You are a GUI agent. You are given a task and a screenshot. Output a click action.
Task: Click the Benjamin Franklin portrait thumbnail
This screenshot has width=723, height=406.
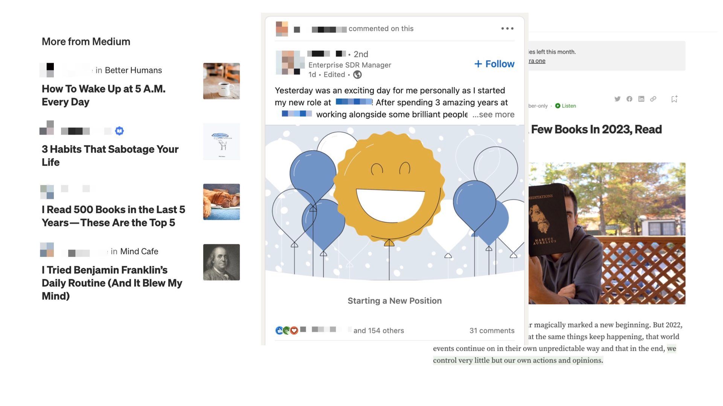221,262
